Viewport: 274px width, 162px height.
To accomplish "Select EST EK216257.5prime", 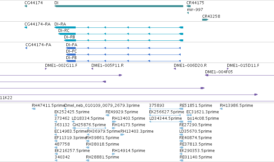I will pos(72,151).
